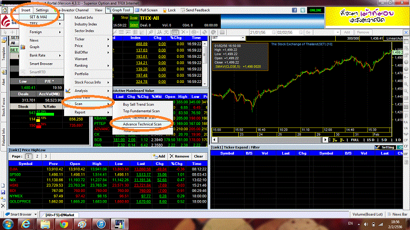Open the Graph Tool
This screenshot has height=230, width=410.
tap(118, 10)
